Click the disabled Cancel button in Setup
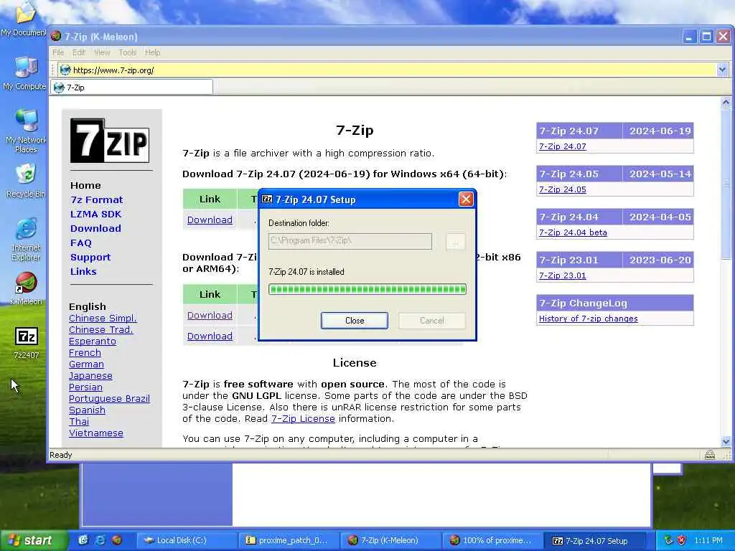735x551 pixels. point(431,321)
